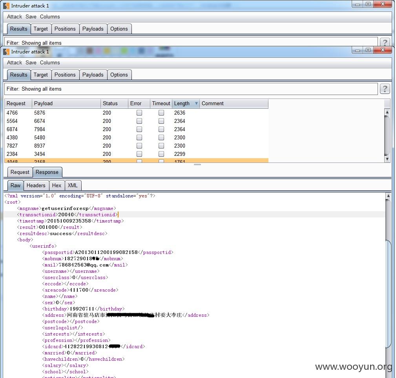Click the Burp icon in the back window title bar
The image size is (396, 378).
pyautogui.click(x=6, y=6)
